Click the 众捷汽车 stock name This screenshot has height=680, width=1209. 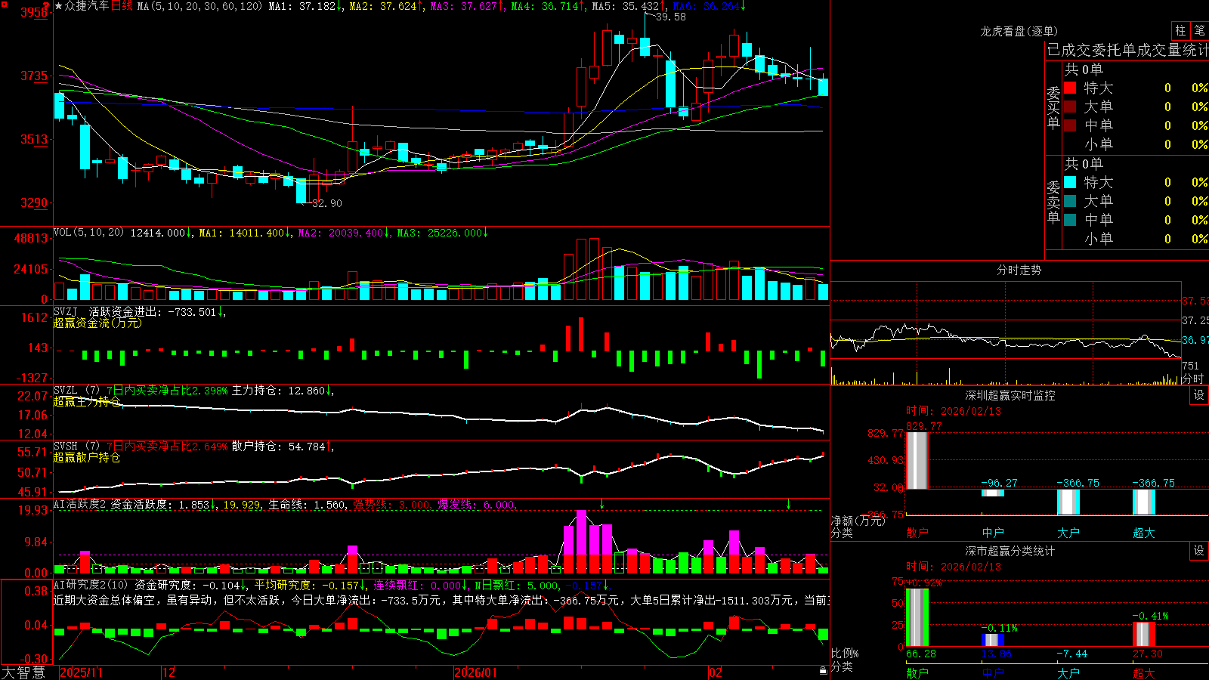(87, 6)
